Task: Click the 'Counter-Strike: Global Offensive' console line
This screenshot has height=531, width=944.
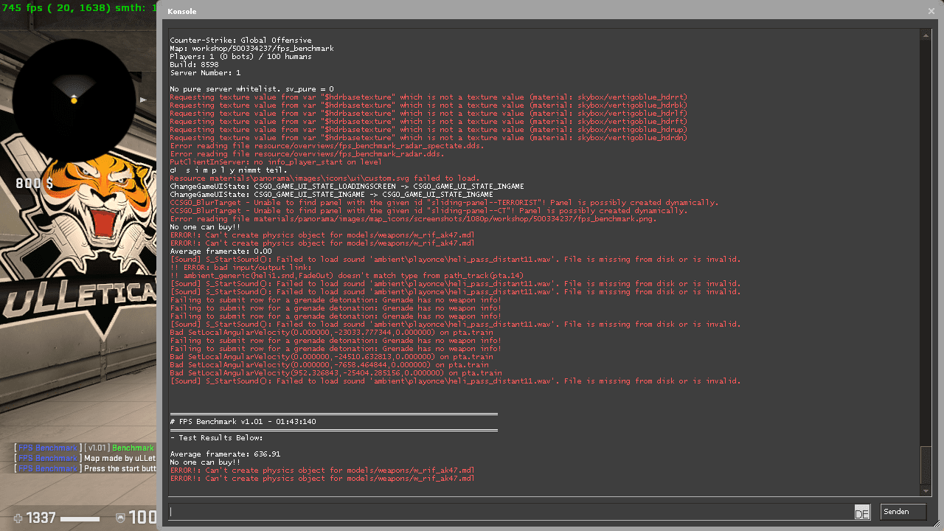Action: click(x=240, y=41)
